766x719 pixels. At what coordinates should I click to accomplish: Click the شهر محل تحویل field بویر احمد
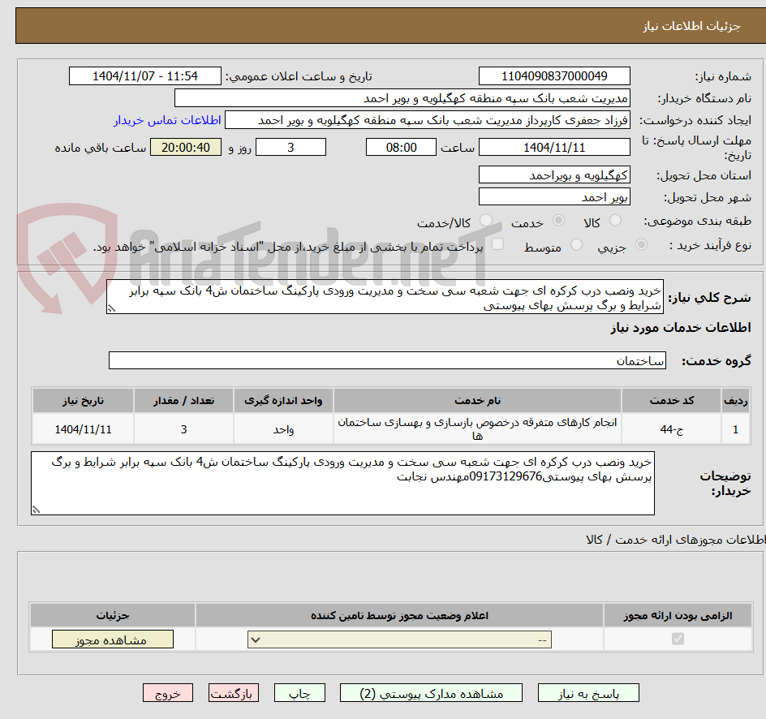point(554,197)
